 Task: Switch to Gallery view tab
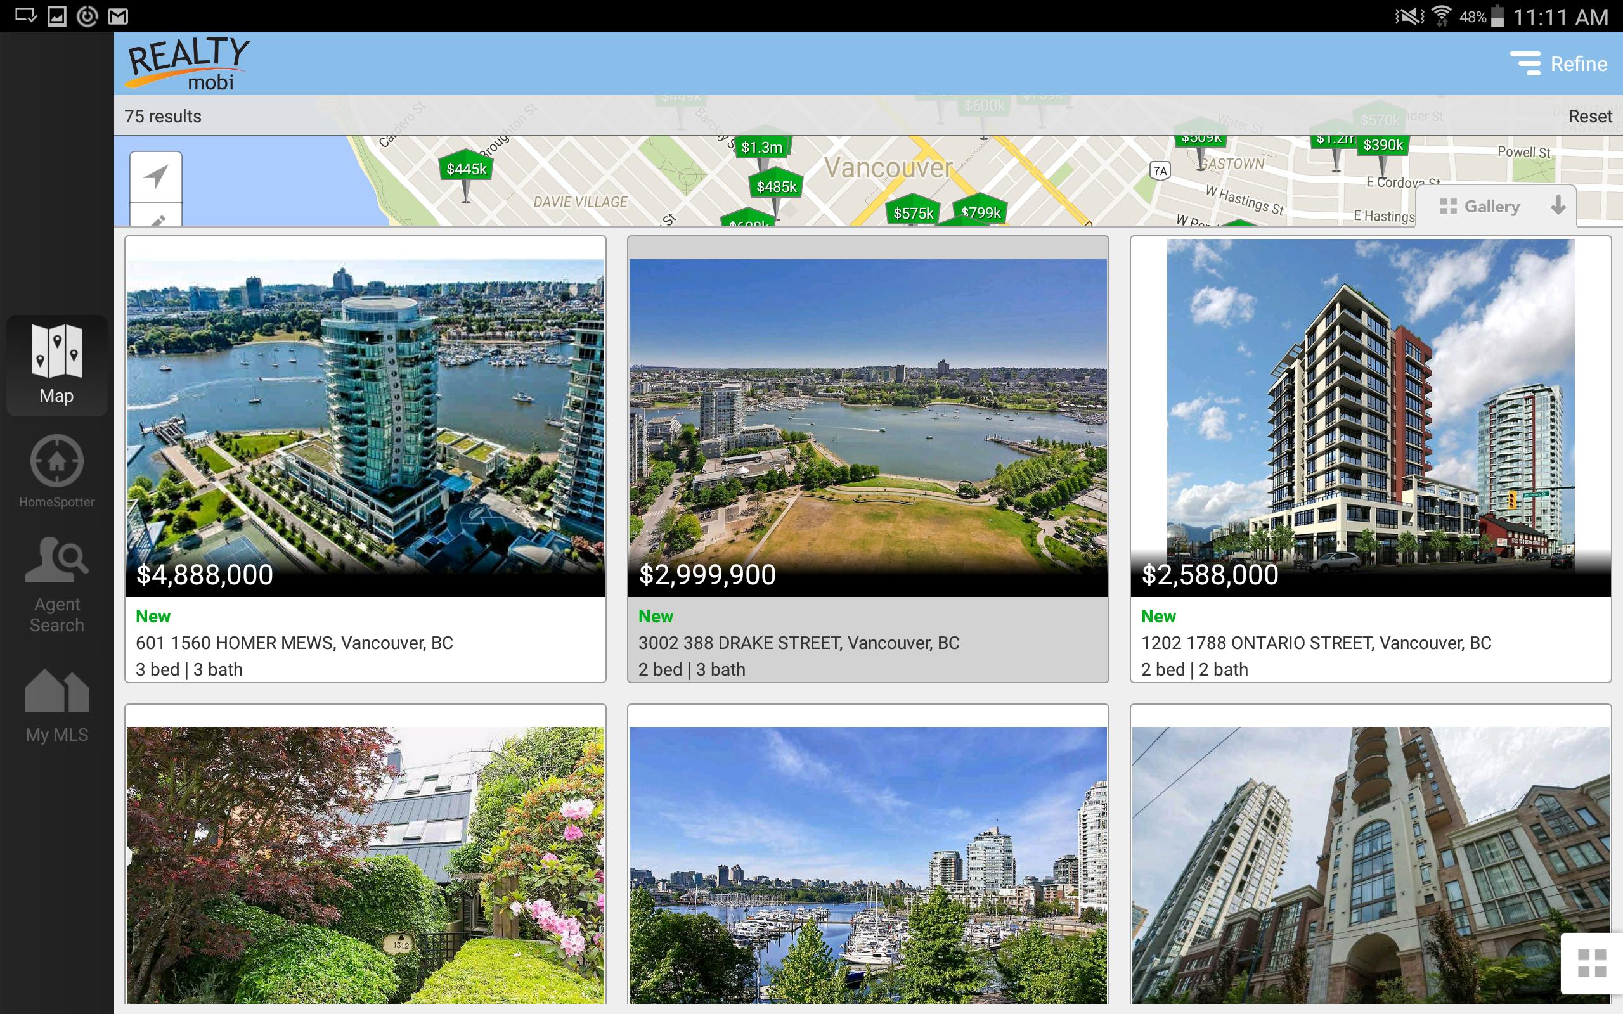coord(1480,206)
